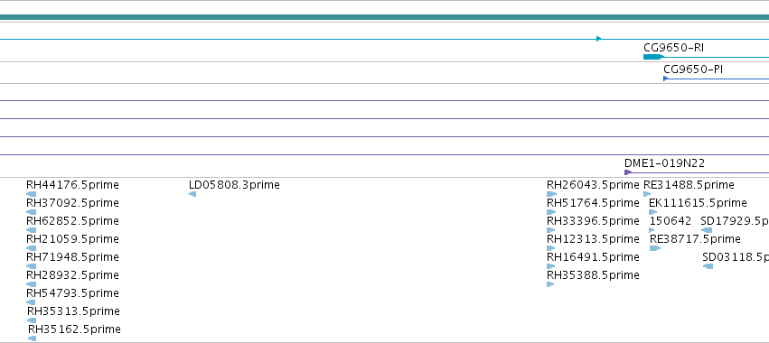Click the arrow glyph under RH28932.5prime
Viewport: 769px width, 343px height.
coord(32,284)
